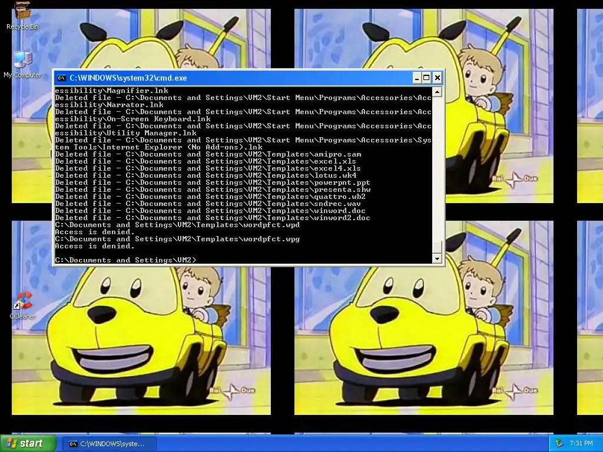Click the system tray notification icon
The height and width of the screenshot is (452, 603).
[559, 444]
